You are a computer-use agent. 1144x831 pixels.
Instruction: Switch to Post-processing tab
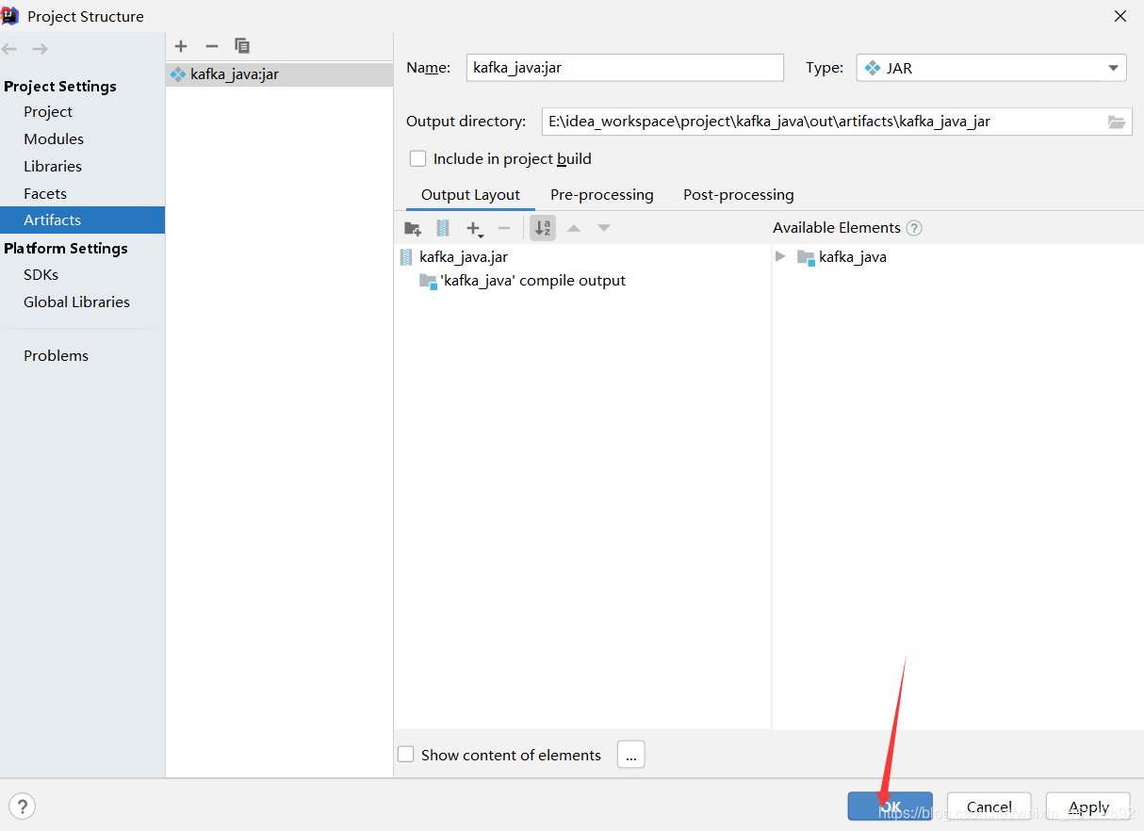pos(739,195)
